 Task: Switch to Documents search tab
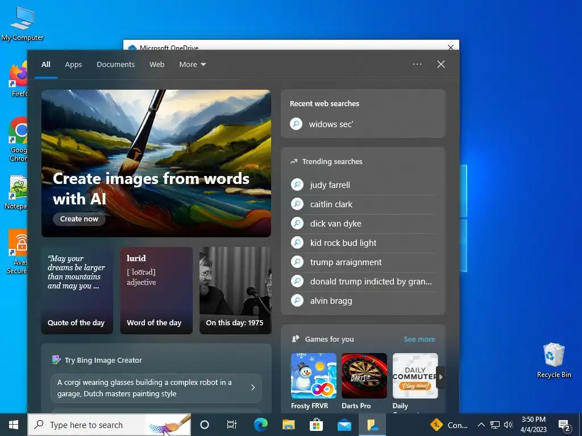[116, 65]
